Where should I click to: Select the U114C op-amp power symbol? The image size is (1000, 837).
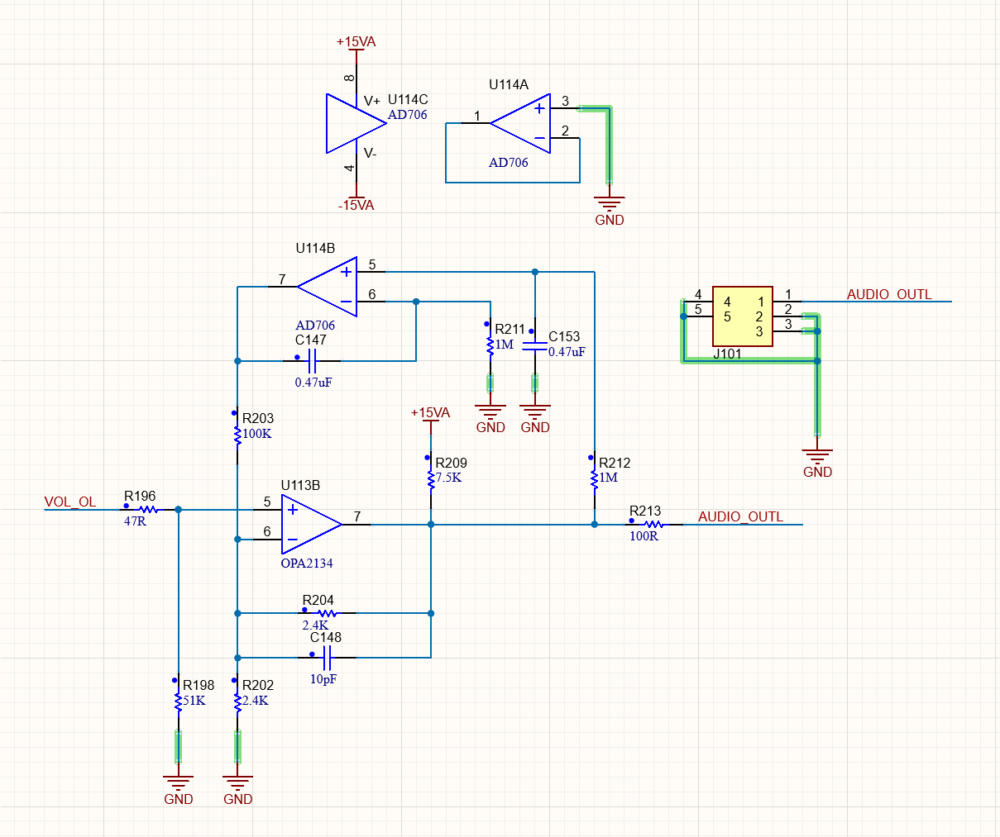coord(356,123)
